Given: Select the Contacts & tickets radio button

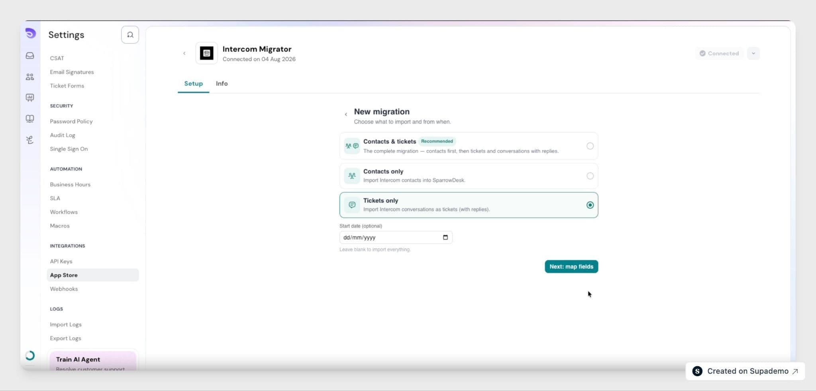Looking at the screenshot, I should coord(590,146).
